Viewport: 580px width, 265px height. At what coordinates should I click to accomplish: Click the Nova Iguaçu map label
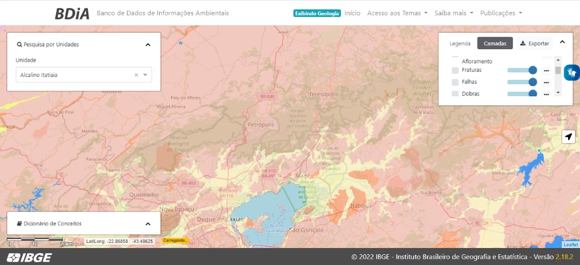[x=177, y=209]
